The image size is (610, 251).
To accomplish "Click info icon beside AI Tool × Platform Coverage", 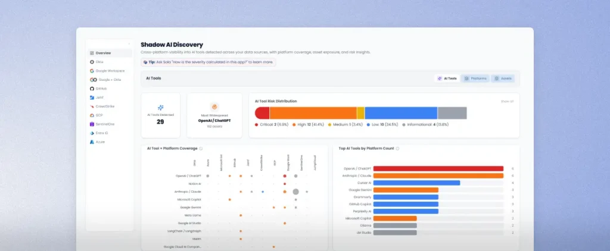I will pyautogui.click(x=200, y=148).
